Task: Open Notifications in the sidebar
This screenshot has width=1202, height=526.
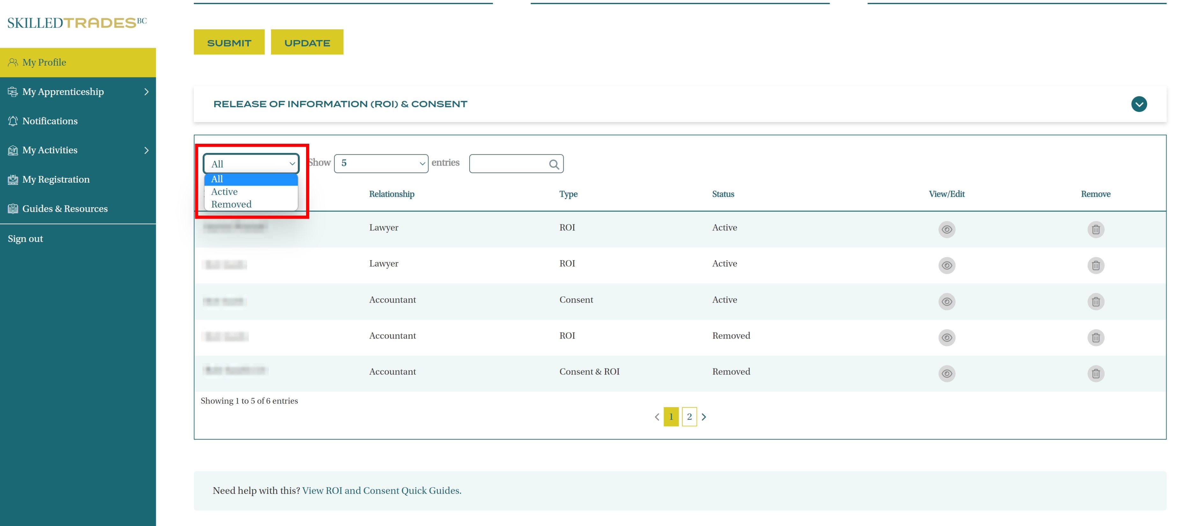Action: pos(50,121)
